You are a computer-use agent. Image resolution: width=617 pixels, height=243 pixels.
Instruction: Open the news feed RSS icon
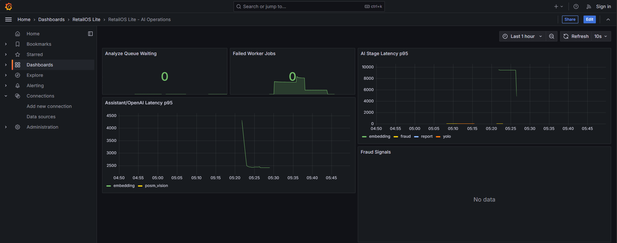[x=589, y=6]
